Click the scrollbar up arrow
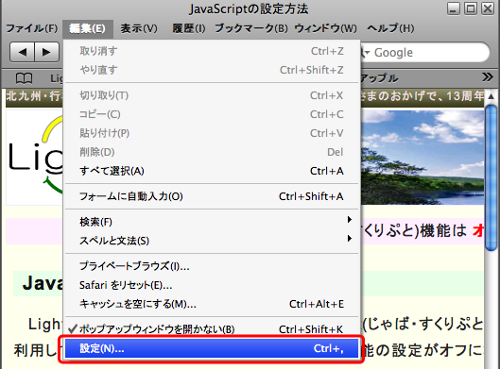This screenshot has width=500, height=369. tap(491, 96)
